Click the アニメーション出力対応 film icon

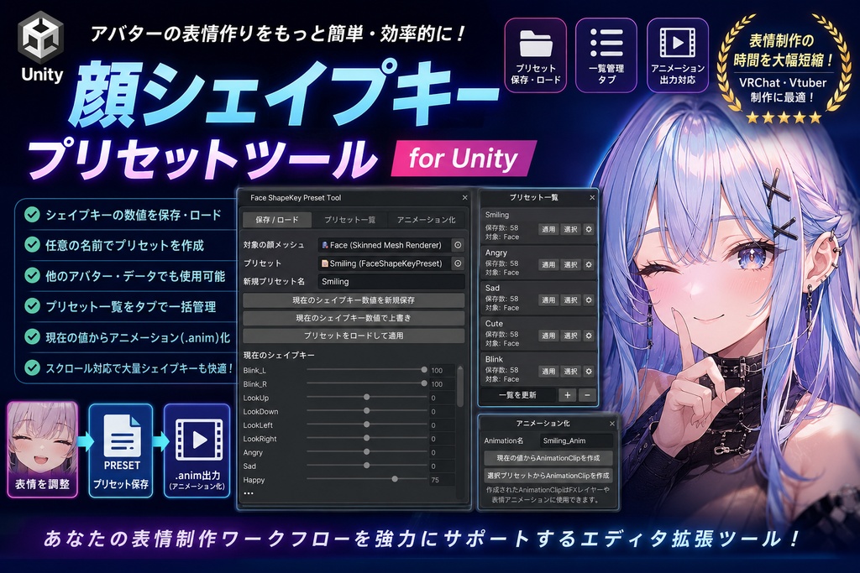678,43
